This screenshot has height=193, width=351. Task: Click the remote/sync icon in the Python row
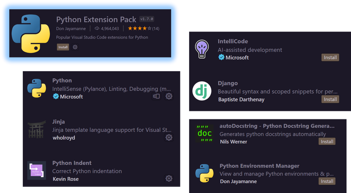pos(157,96)
